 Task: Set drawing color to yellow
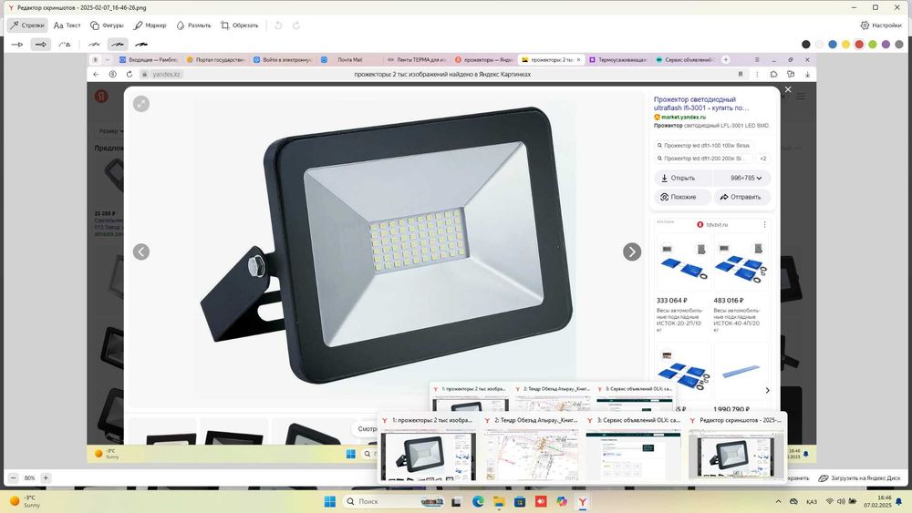point(845,44)
